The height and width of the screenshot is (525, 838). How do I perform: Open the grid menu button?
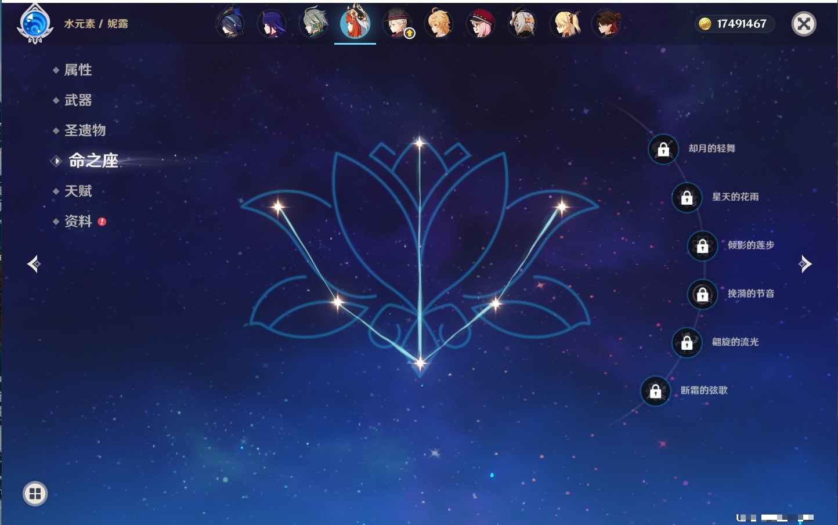[35, 494]
